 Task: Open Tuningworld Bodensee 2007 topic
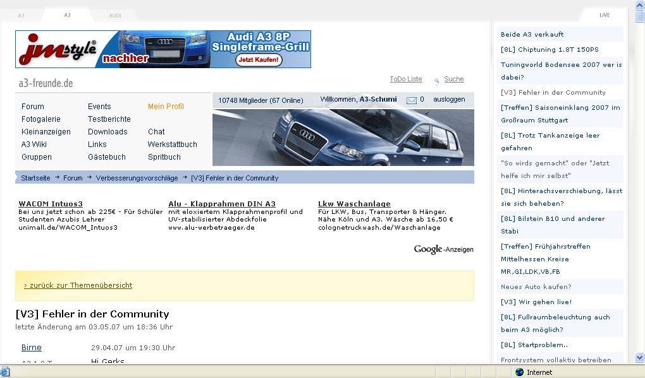point(561,71)
